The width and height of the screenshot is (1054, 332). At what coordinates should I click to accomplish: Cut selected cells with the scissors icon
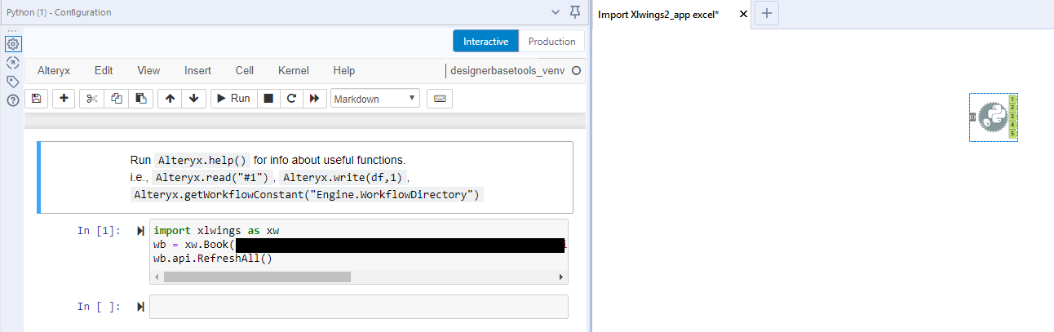[91, 99]
